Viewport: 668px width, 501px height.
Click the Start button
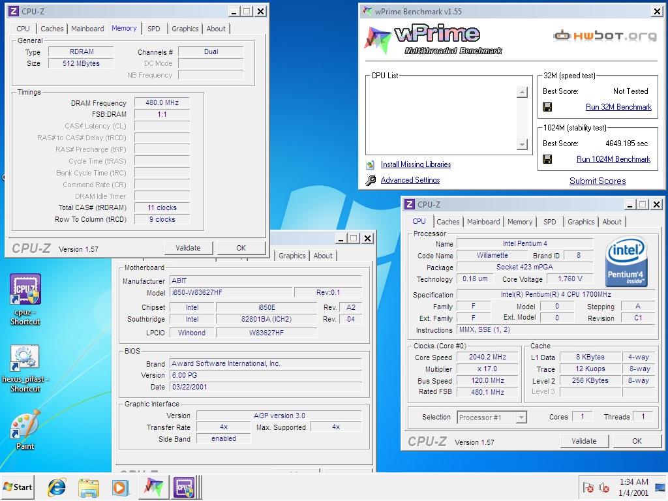pos(18,487)
